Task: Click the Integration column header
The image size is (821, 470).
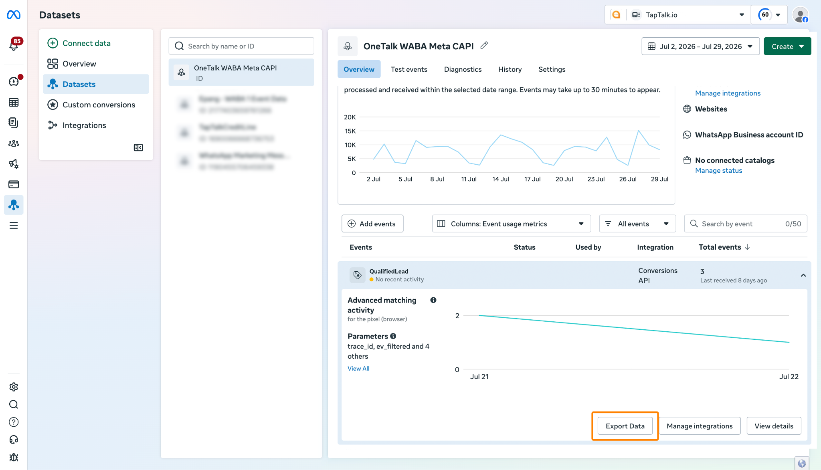Action: 655,247
